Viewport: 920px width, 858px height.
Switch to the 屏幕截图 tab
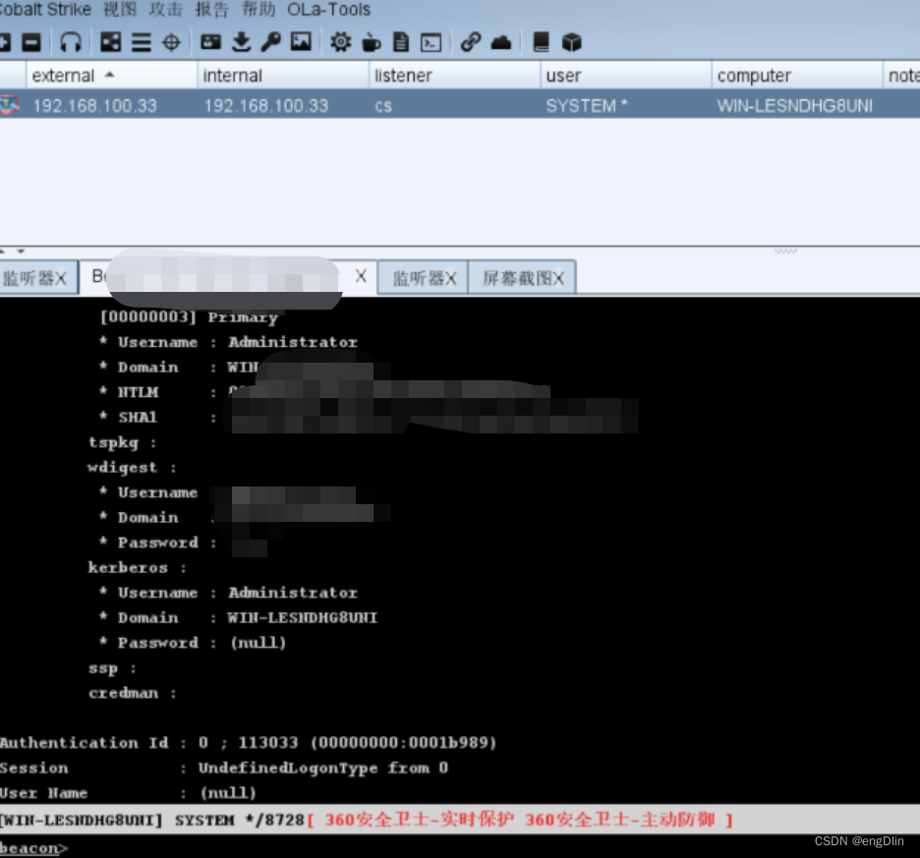click(x=516, y=278)
